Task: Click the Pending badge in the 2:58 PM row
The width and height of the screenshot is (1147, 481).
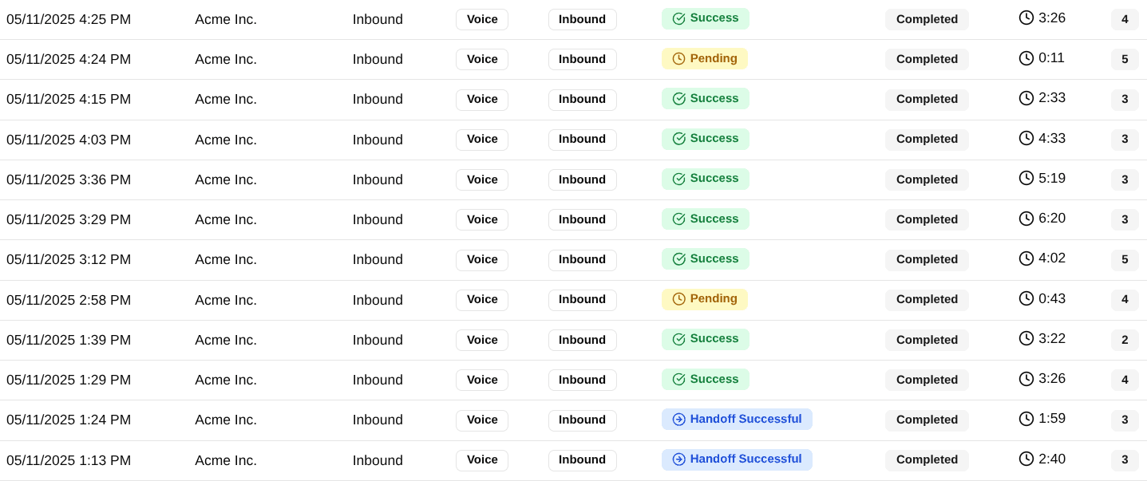Action: pyautogui.click(x=705, y=299)
